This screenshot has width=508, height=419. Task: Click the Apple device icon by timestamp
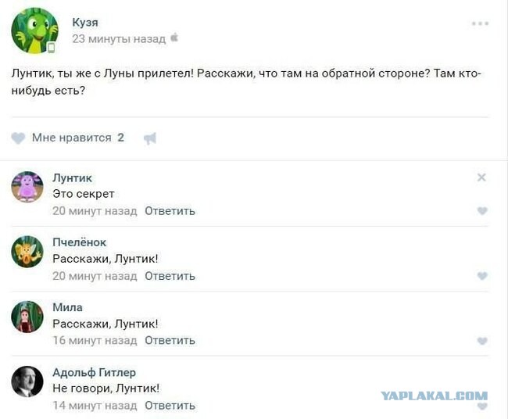coord(174,38)
